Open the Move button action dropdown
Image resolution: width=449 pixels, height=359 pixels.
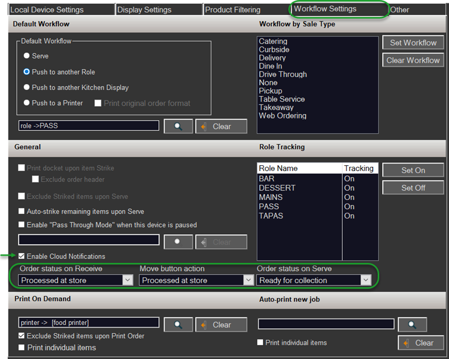(248, 280)
